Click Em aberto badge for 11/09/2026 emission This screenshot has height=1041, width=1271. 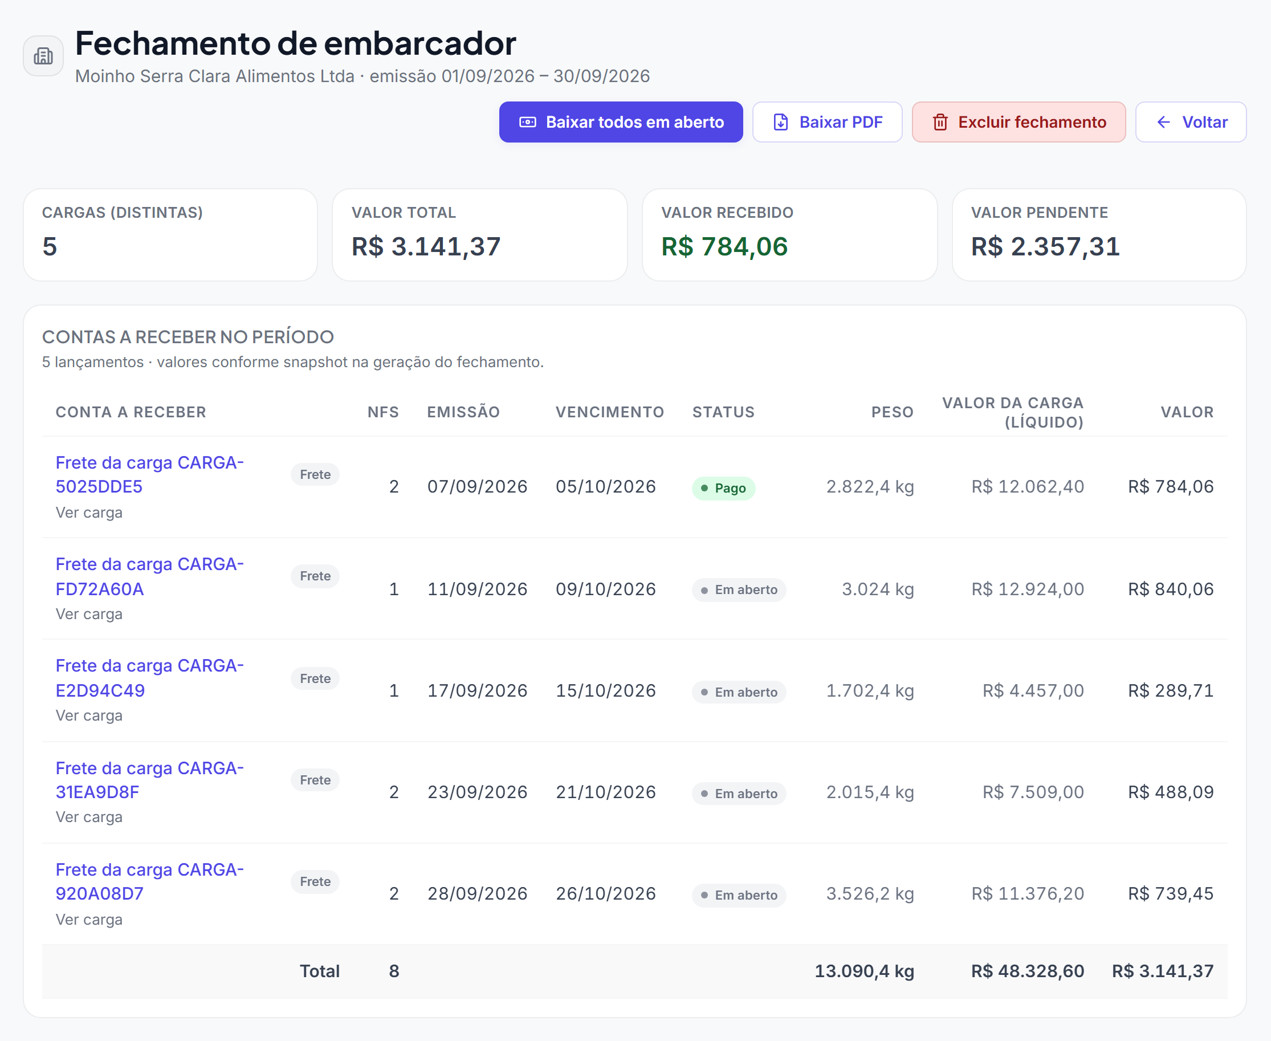739,589
